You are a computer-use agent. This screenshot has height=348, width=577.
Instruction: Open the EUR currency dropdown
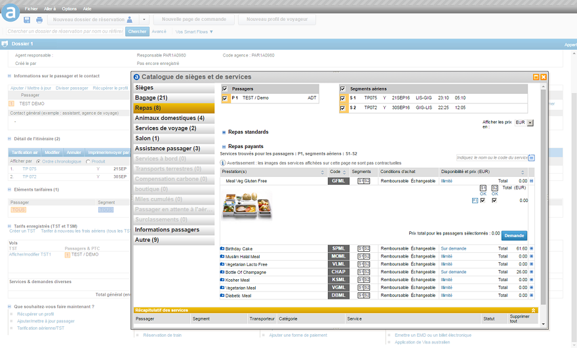pos(530,123)
